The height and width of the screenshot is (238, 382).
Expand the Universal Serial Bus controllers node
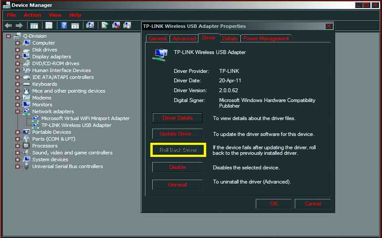tap(18, 167)
